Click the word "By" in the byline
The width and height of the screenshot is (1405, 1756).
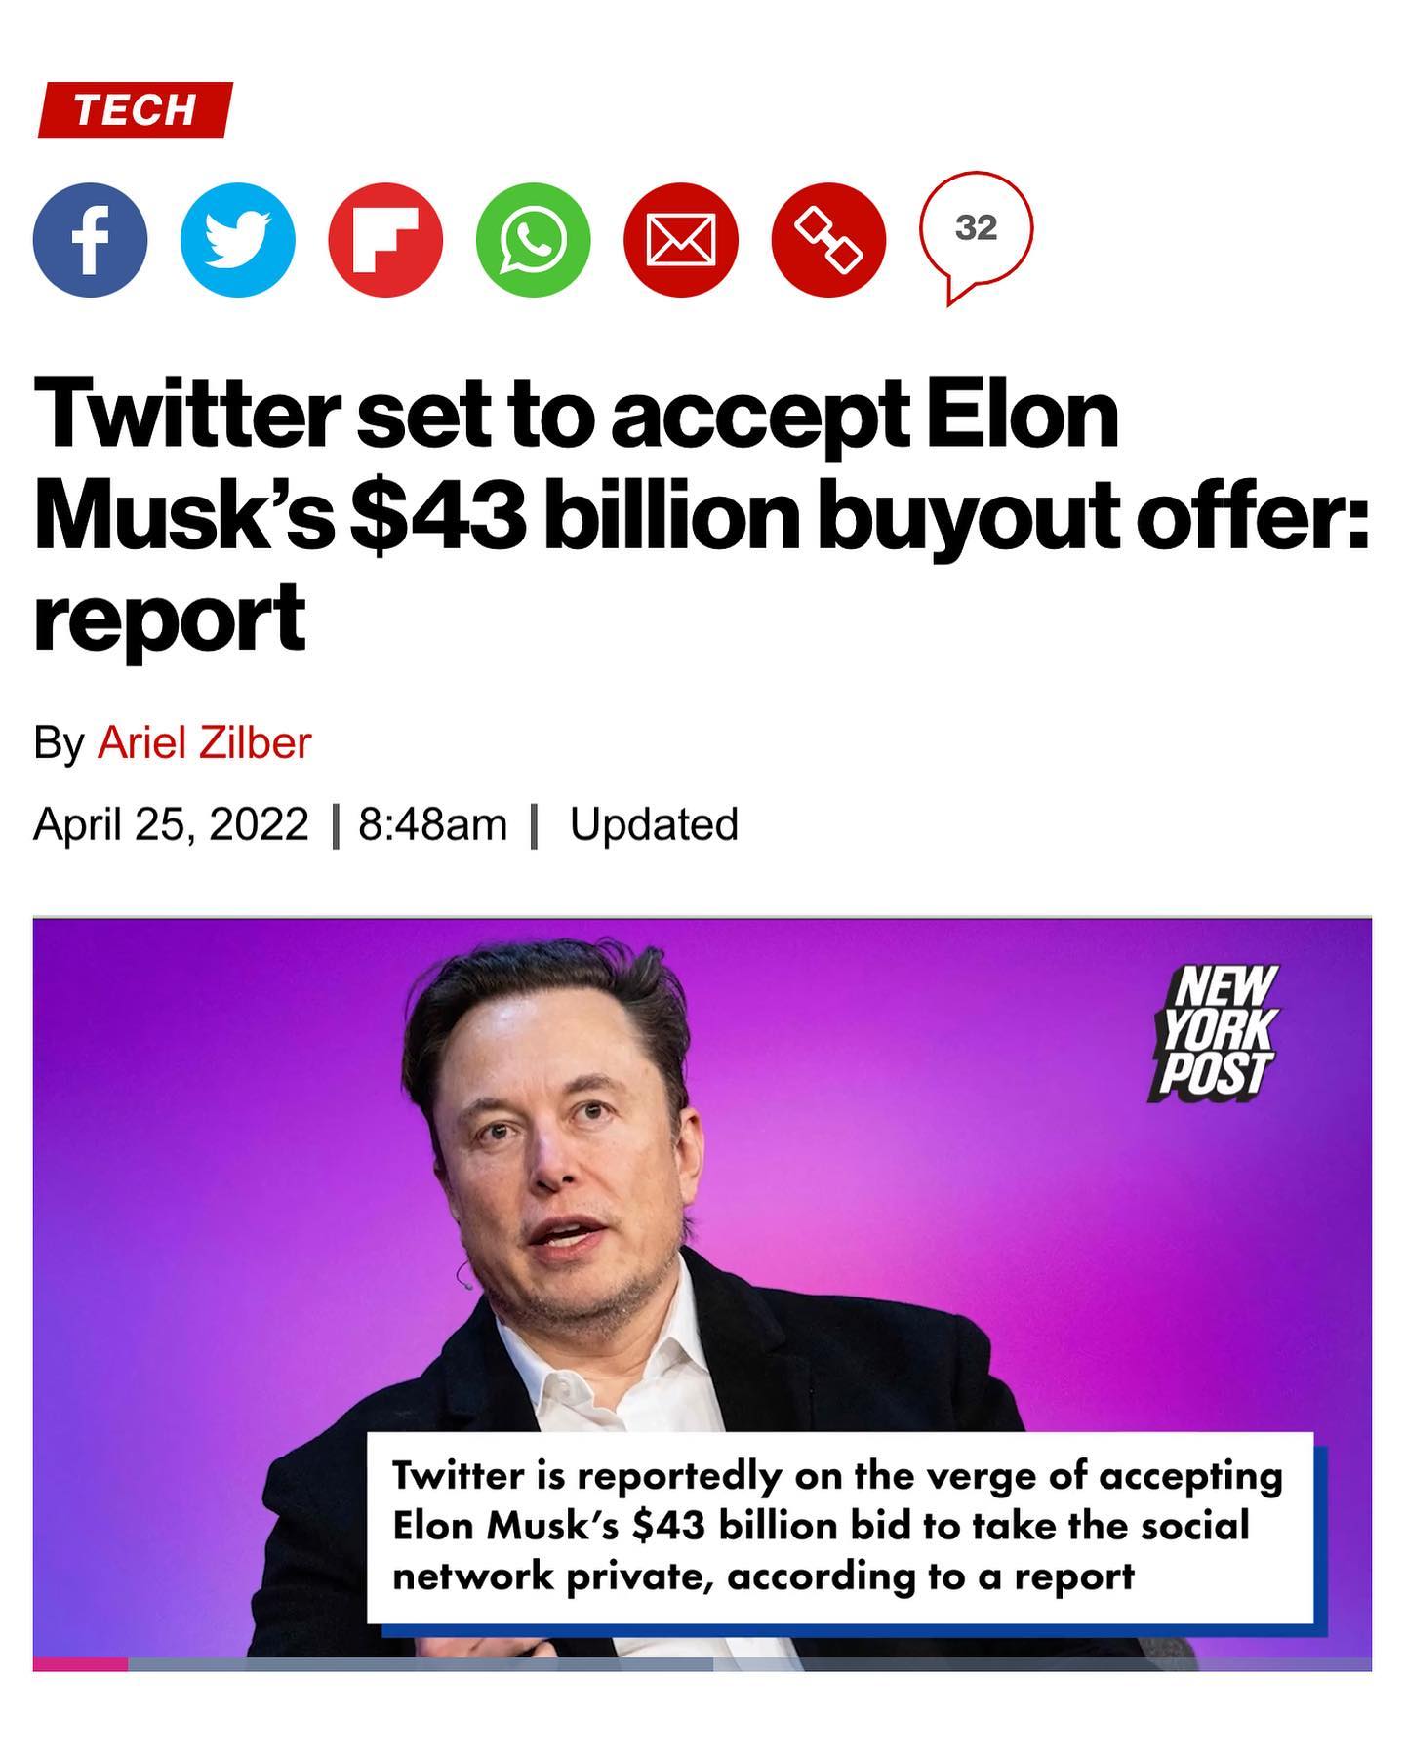(x=59, y=742)
